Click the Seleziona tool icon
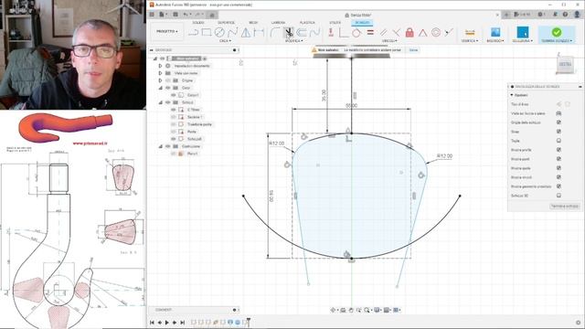Screen dimensions: 585x329 pos(522,33)
